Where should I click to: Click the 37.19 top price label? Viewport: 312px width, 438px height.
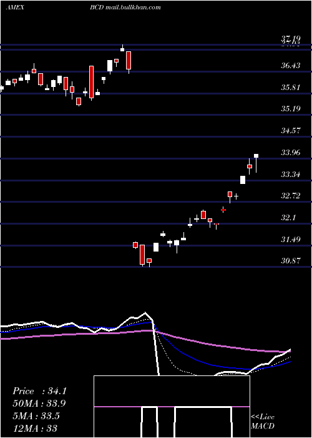click(x=291, y=38)
